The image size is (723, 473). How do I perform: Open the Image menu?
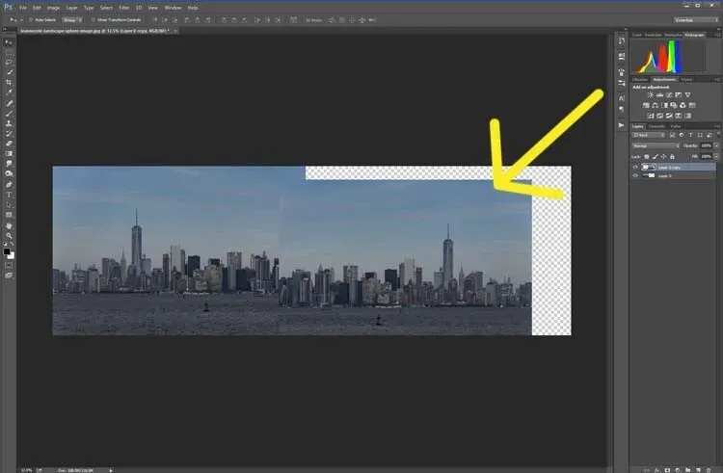[x=54, y=7]
